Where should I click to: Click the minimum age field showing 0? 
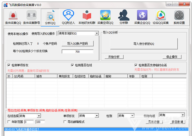[29, 122]
